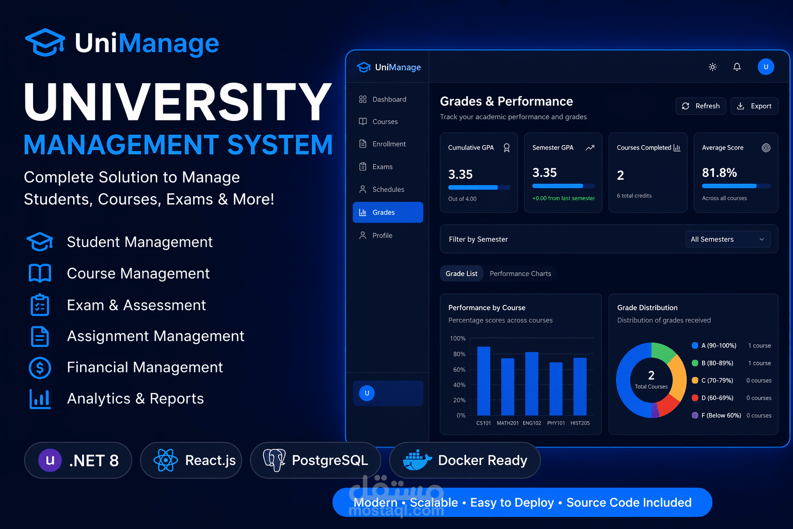Click the CS101 bar in chart
The height and width of the screenshot is (529, 793).
pos(484,381)
